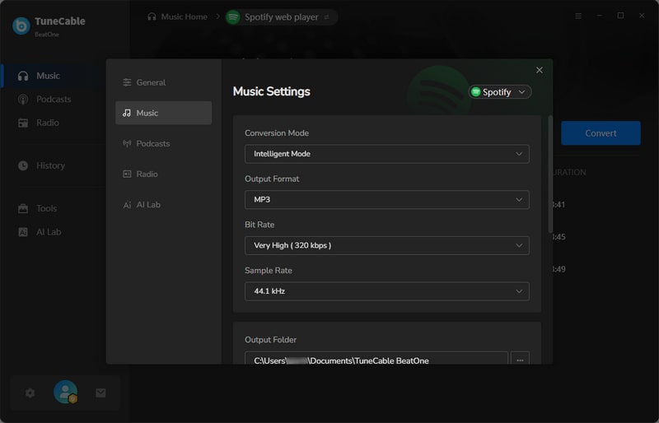The height and width of the screenshot is (423, 659).
Task: Click the blue Convert button
Action: tap(601, 133)
